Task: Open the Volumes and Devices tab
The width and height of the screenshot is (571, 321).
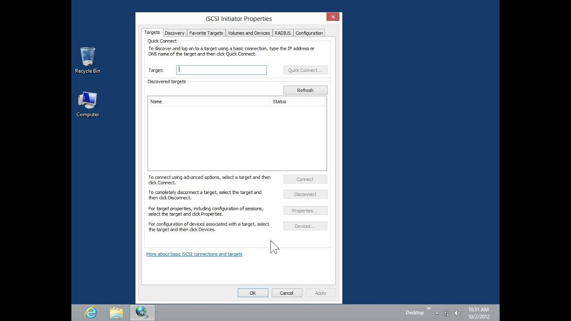Action: click(x=249, y=33)
